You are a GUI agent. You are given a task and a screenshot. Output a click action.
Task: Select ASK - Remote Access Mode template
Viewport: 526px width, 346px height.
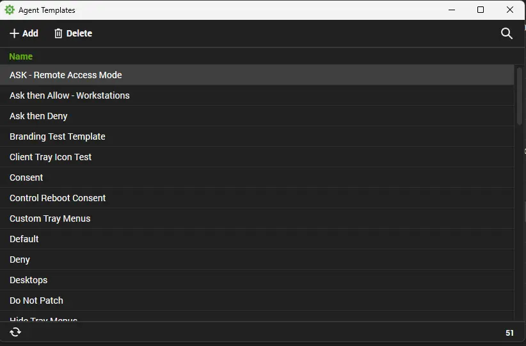click(x=257, y=75)
